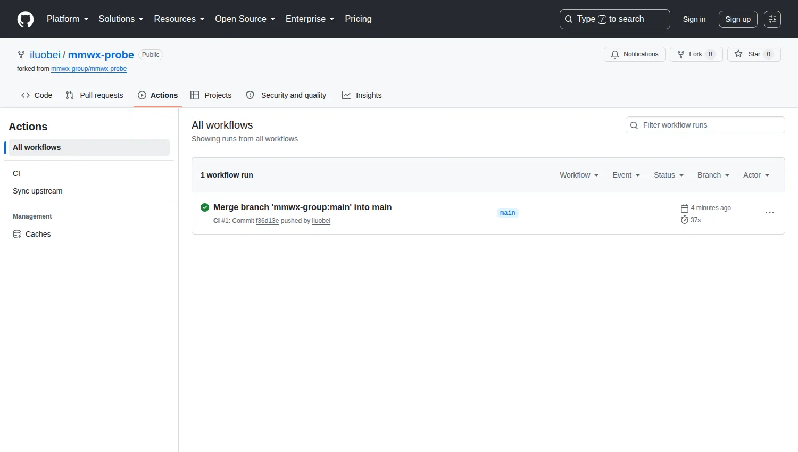Open the iluobei owner link in header
Viewport: 798px width, 452px height.
[x=45, y=55]
